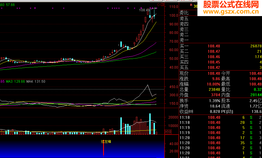Viewport: 262px width, 158px height.
Task: Select the 卖三 ask level
Action: point(184,29)
